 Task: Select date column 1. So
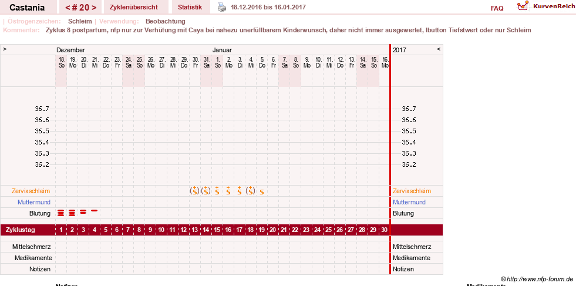coord(217,62)
